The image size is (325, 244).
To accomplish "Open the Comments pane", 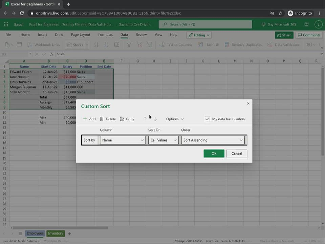I will point(309,35).
